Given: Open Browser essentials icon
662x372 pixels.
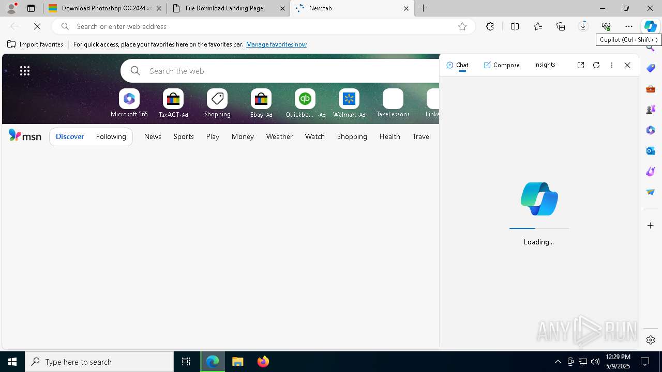Looking at the screenshot, I should tap(606, 26).
